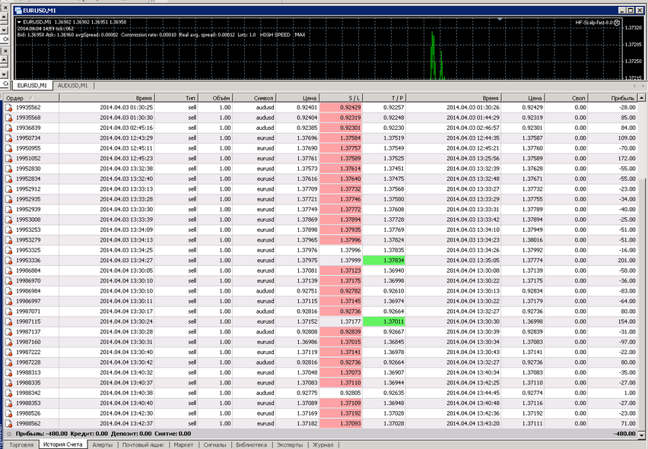Click the HF-Scalp-fast-8.0 label on the chart
Viewport: 648px width, 449px height.
594,23
